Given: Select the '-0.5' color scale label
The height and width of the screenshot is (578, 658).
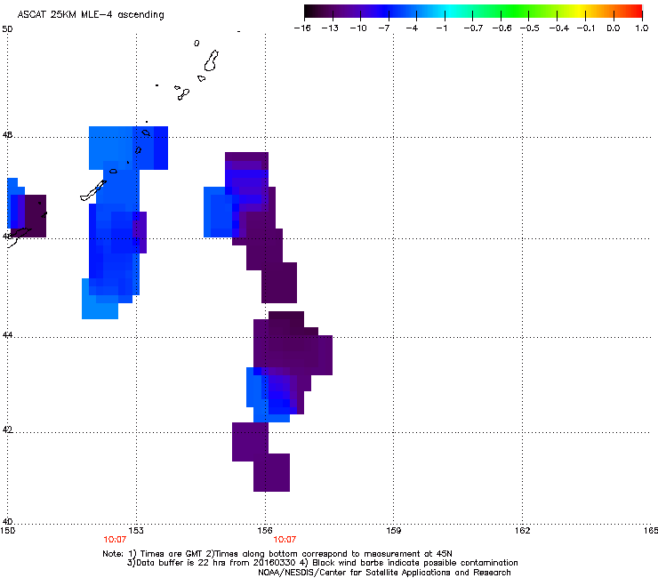Looking at the screenshot, I should coord(530,28).
